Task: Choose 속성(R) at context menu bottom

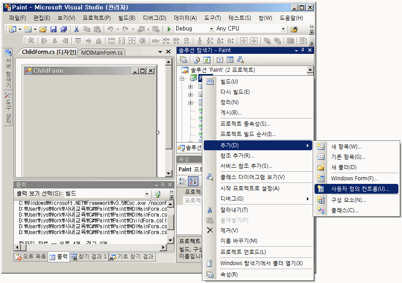Action: pyautogui.click(x=258, y=274)
